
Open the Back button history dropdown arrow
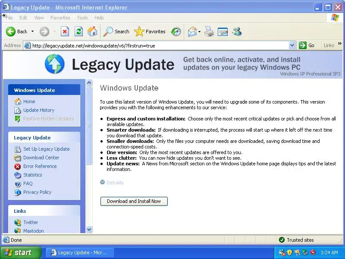coord(33,32)
